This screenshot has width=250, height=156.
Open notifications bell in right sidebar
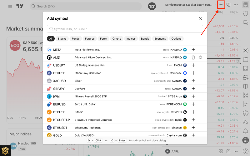click(x=246, y=131)
